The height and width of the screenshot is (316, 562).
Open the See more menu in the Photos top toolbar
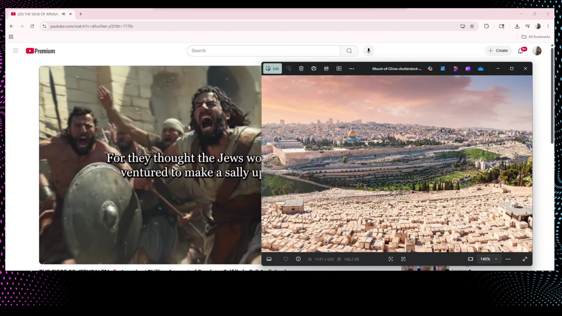click(352, 68)
